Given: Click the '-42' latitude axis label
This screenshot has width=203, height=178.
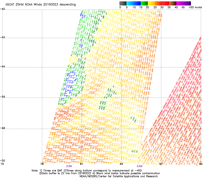Looking at the screenshot, I should pos(2,37).
